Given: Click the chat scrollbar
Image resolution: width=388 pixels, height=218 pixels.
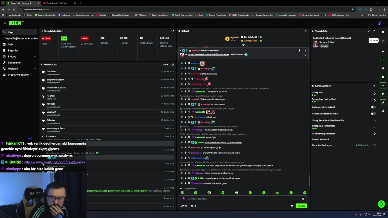Looking at the screenshot, I should click(309, 180).
